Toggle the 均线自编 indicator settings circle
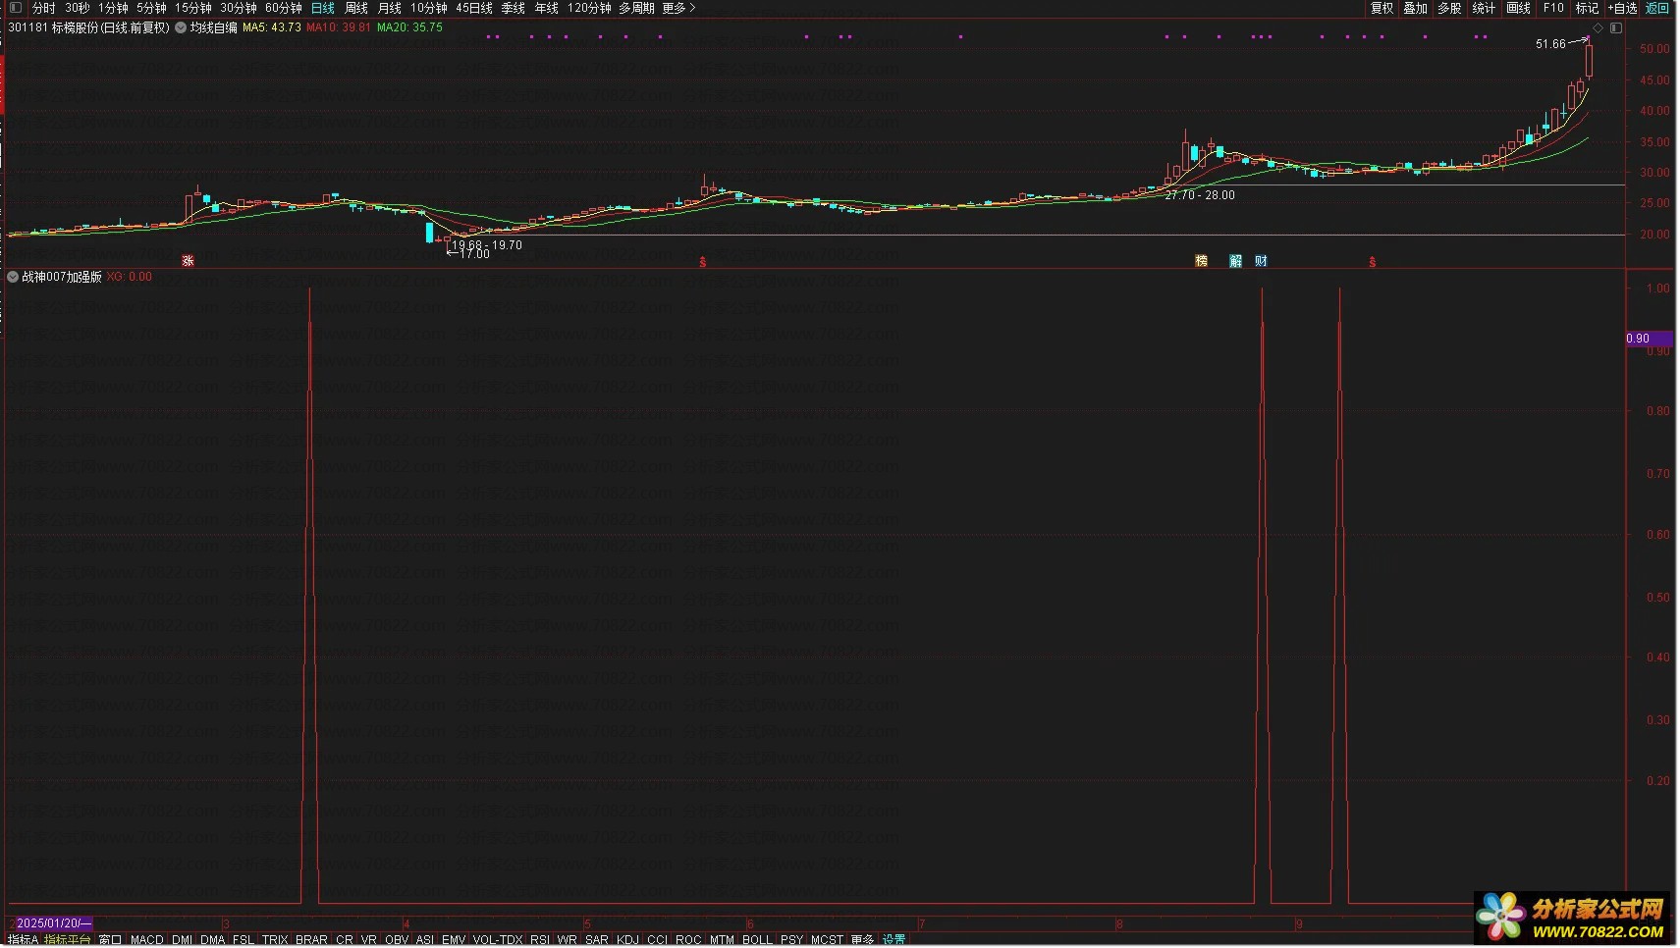 click(x=181, y=28)
